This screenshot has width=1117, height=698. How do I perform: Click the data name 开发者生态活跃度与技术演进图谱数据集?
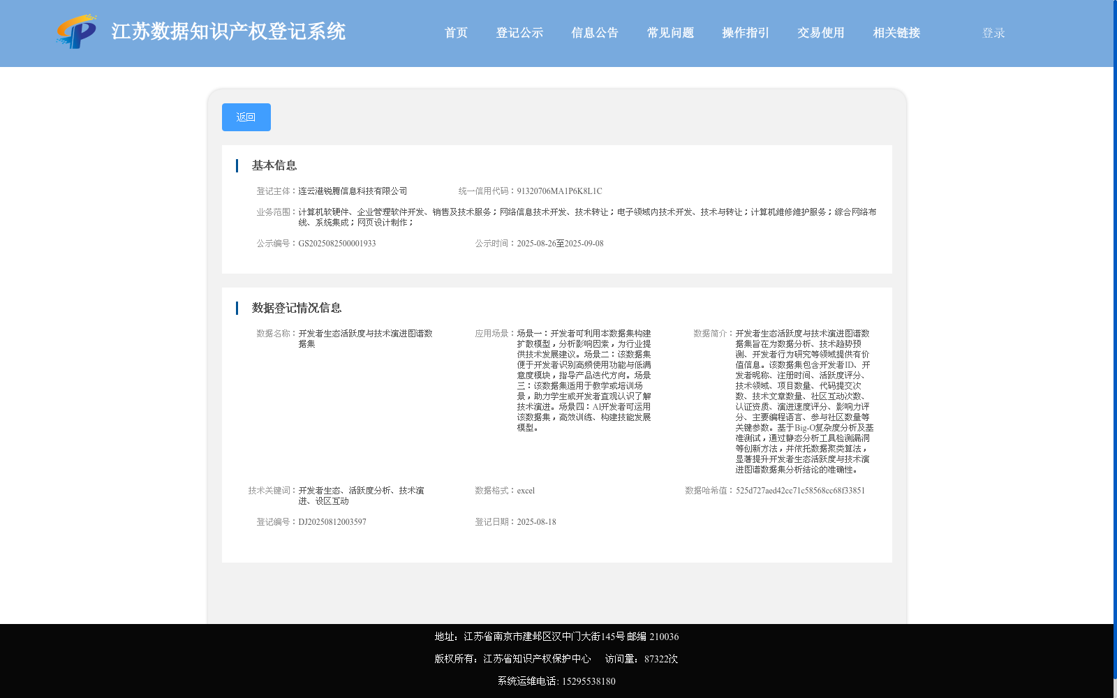tap(366, 339)
